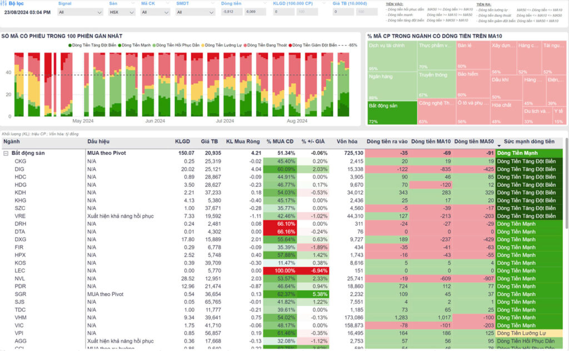Viewport: 569px width, 351px height.
Task: Select the Dịch vụ tài chính treemap tile
Action: click(x=392, y=55)
